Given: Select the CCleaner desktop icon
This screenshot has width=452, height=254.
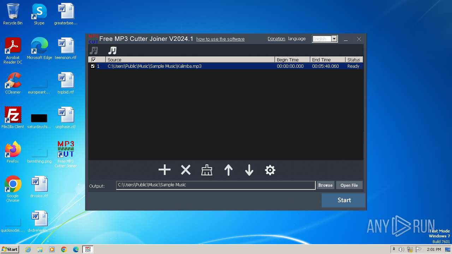Looking at the screenshot, I should coord(13,83).
